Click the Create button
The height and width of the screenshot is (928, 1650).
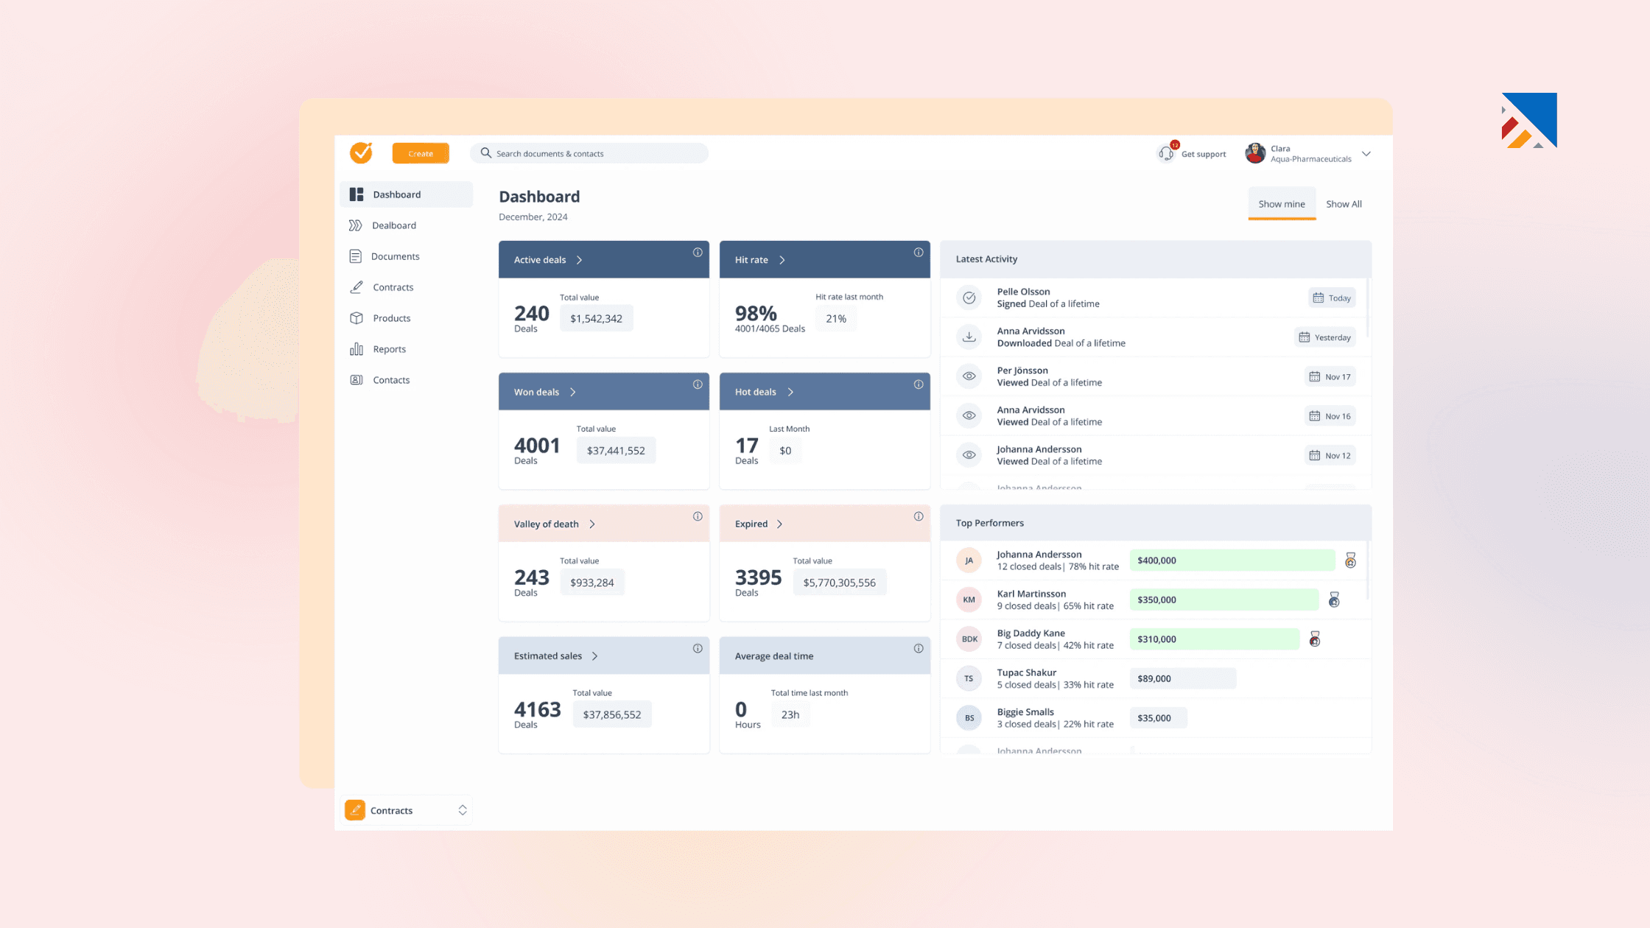(421, 153)
